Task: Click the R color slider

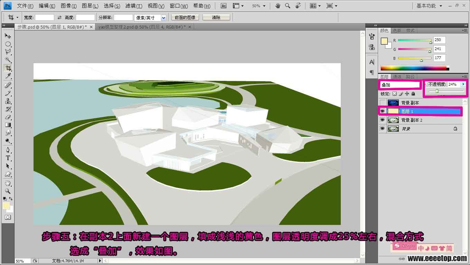Action: [x=415, y=40]
